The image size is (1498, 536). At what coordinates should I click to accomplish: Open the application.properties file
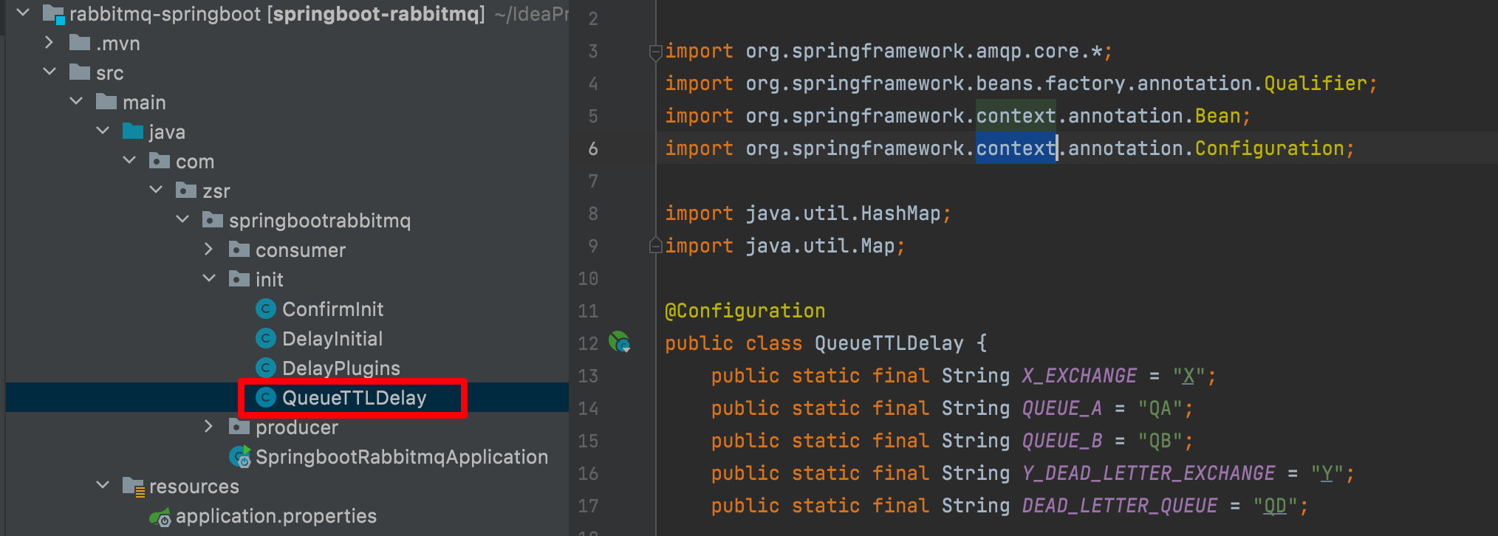point(276,516)
